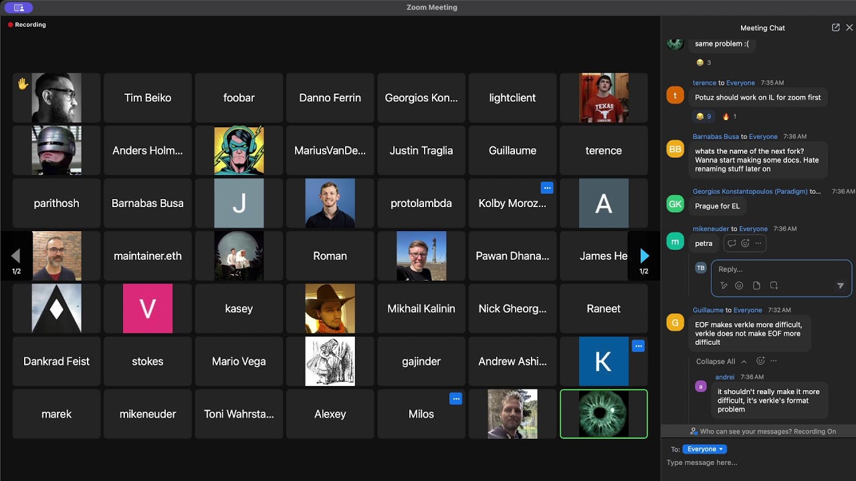Click sender name terence in chat
856x481 pixels.
click(x=704, y=83)
